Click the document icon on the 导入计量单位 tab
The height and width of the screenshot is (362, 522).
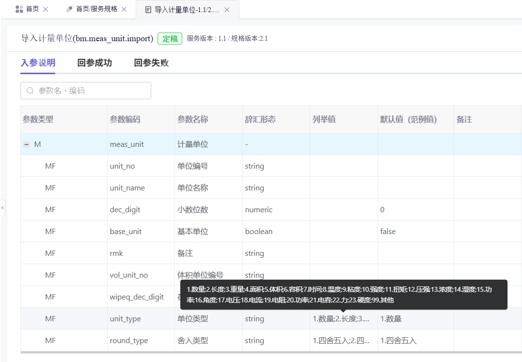click(x=148, y=10)
